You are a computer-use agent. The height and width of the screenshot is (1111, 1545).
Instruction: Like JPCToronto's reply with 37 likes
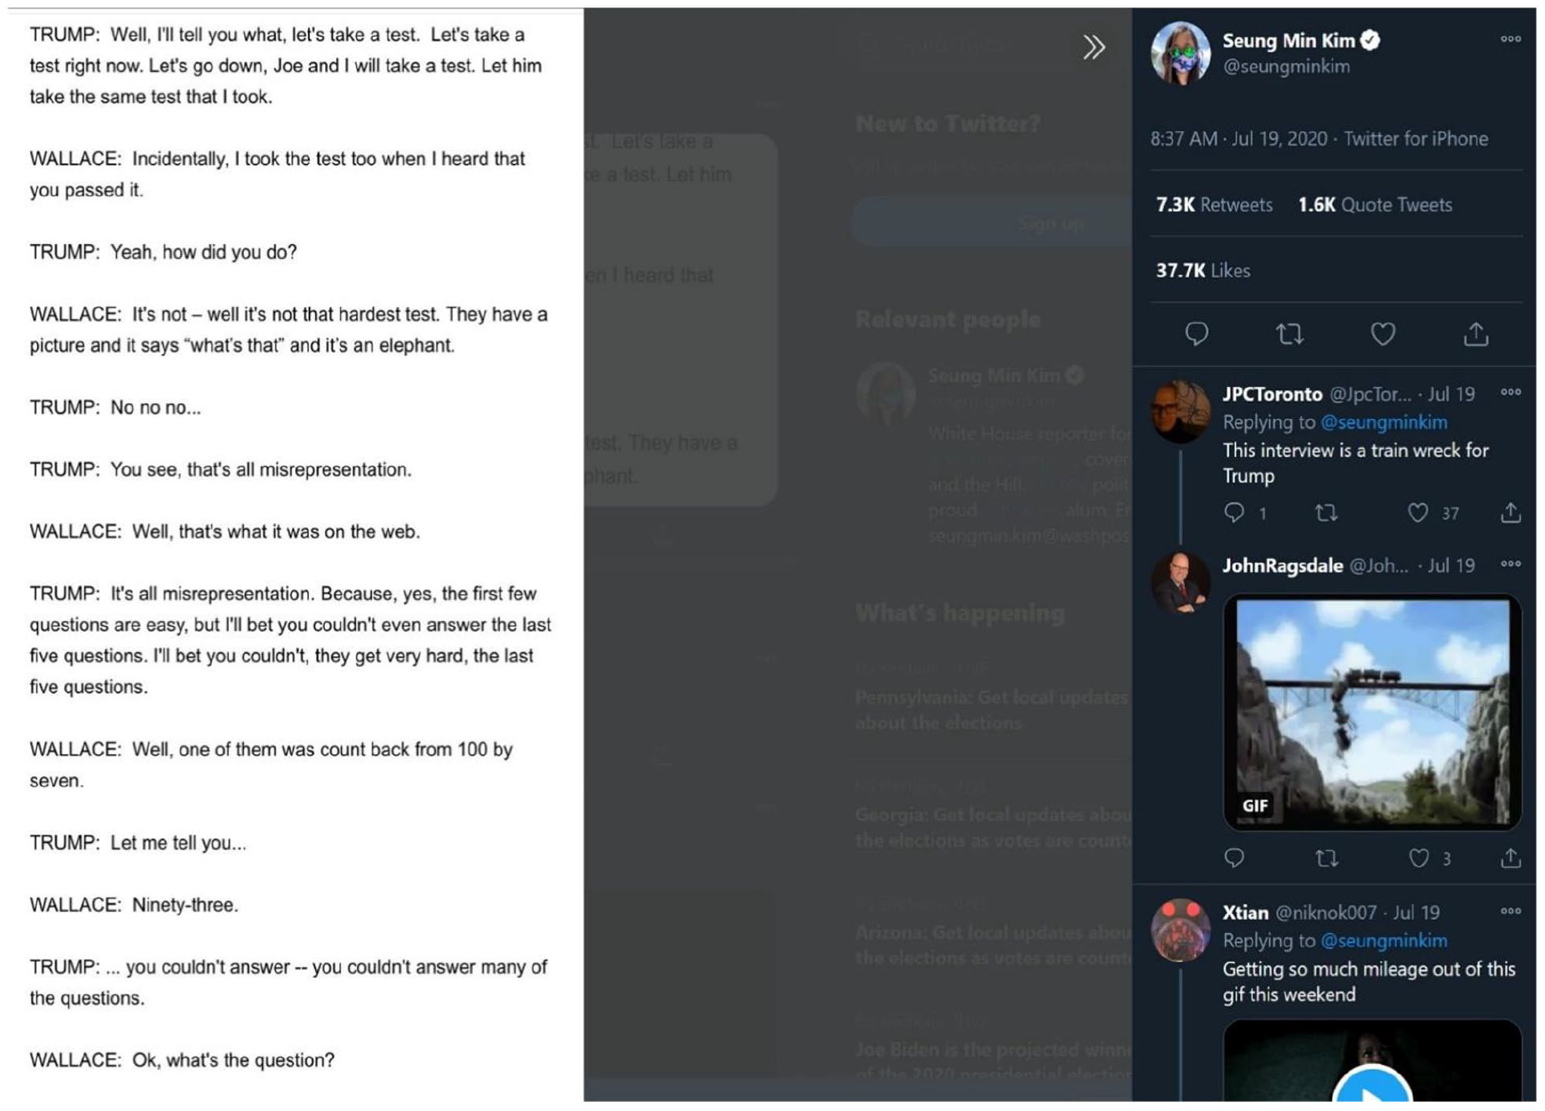[1418, 512]
